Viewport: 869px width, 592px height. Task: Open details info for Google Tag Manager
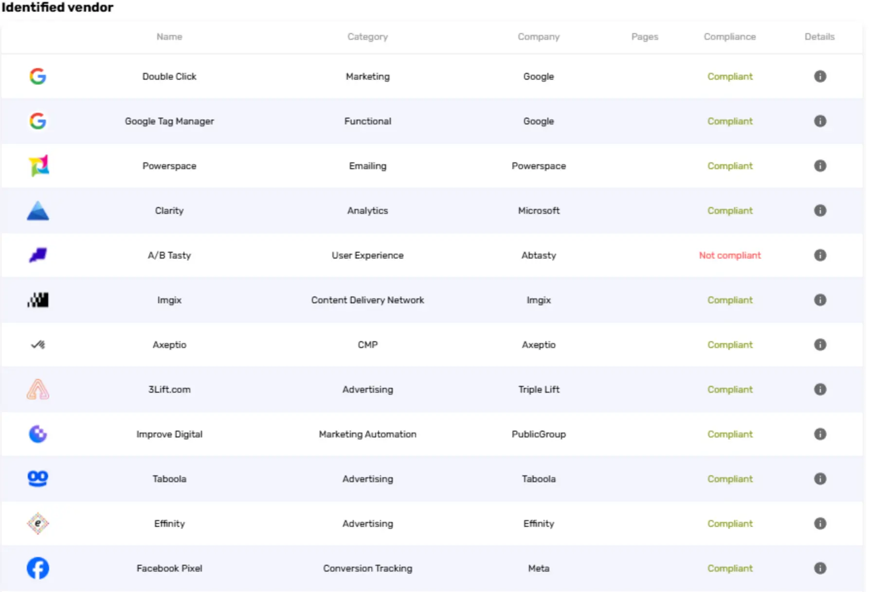(x=820, y=121)
